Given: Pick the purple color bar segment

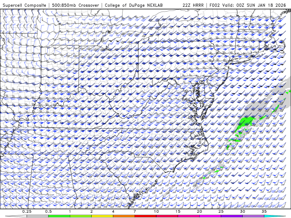Looking at the screenshot, I should point(232,216).
